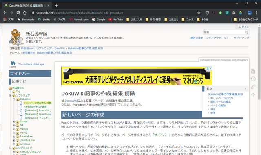
Task: Open the Bookmarks star bookmark
Action: click(26, 20)
